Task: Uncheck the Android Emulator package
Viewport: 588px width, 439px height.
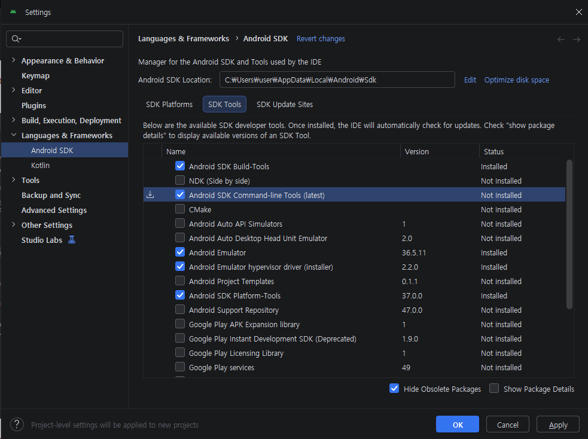Action: (180, 252)
